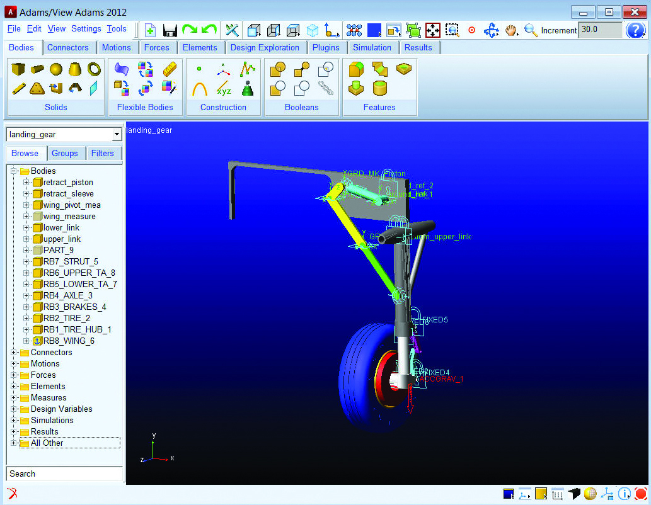651x505 pixels.
Task: Toggle the working grid icon in status bar
Action: pos(557,494)
